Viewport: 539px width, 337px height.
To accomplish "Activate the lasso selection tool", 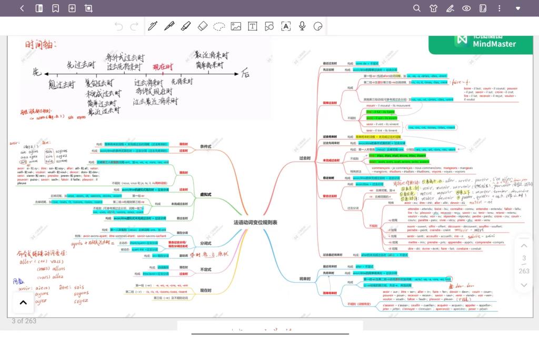I will point(219,26).
